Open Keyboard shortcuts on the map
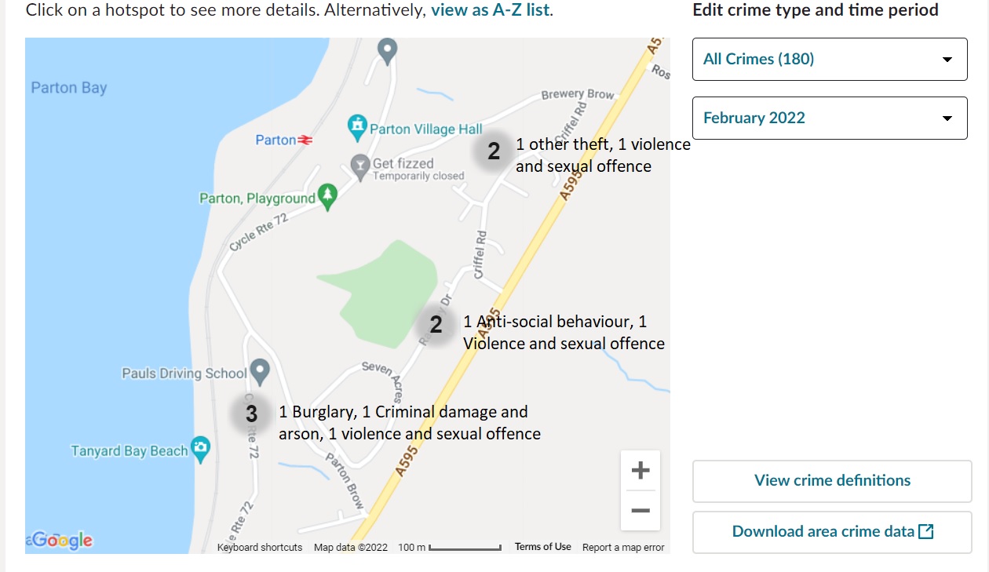 pos(260,548)
